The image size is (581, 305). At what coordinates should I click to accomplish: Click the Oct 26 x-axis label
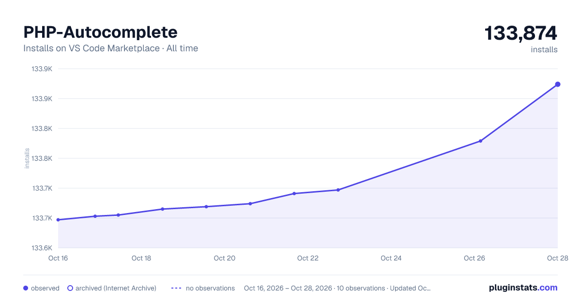coord(474,258)
